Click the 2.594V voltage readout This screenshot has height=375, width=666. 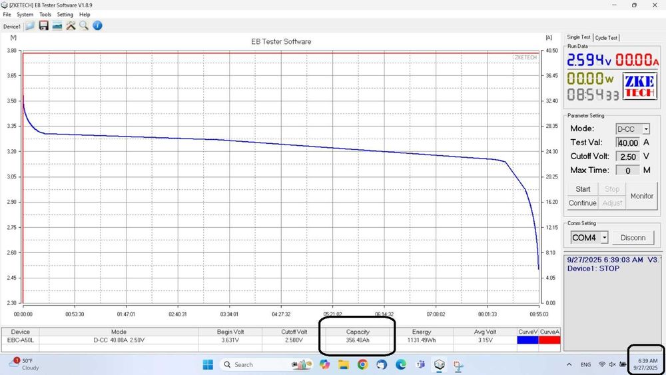pyautogui.click(x=589, y=60)
